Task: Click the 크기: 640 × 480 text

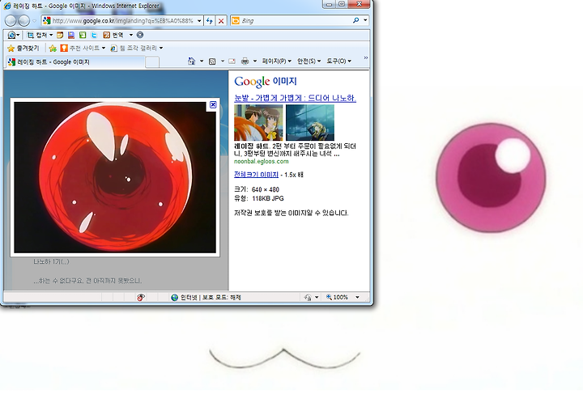Action: click(x=257, y=189)
